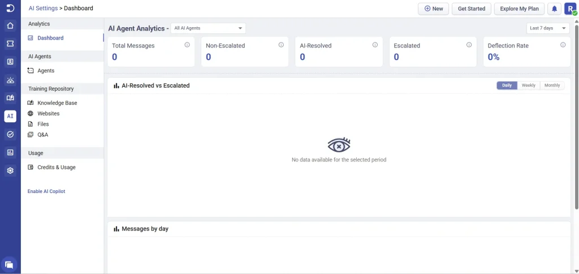Click the Total Messages value 0
579x274 pixels.
114,57
